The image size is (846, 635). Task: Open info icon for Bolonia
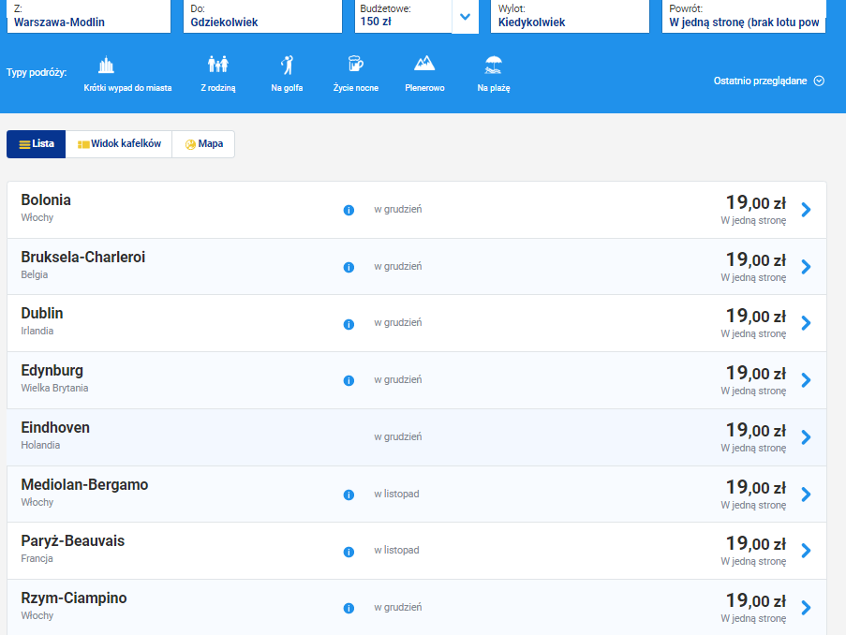click(x=349, y=210)
